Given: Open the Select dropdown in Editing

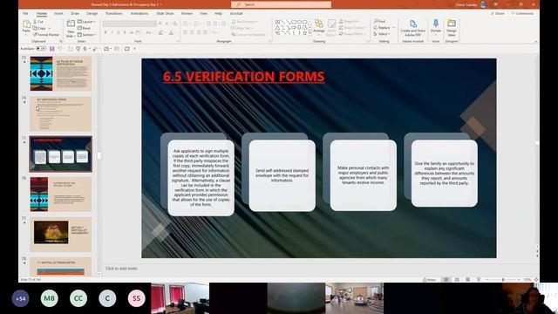Looking at the screenshot, I should [382, 34].
